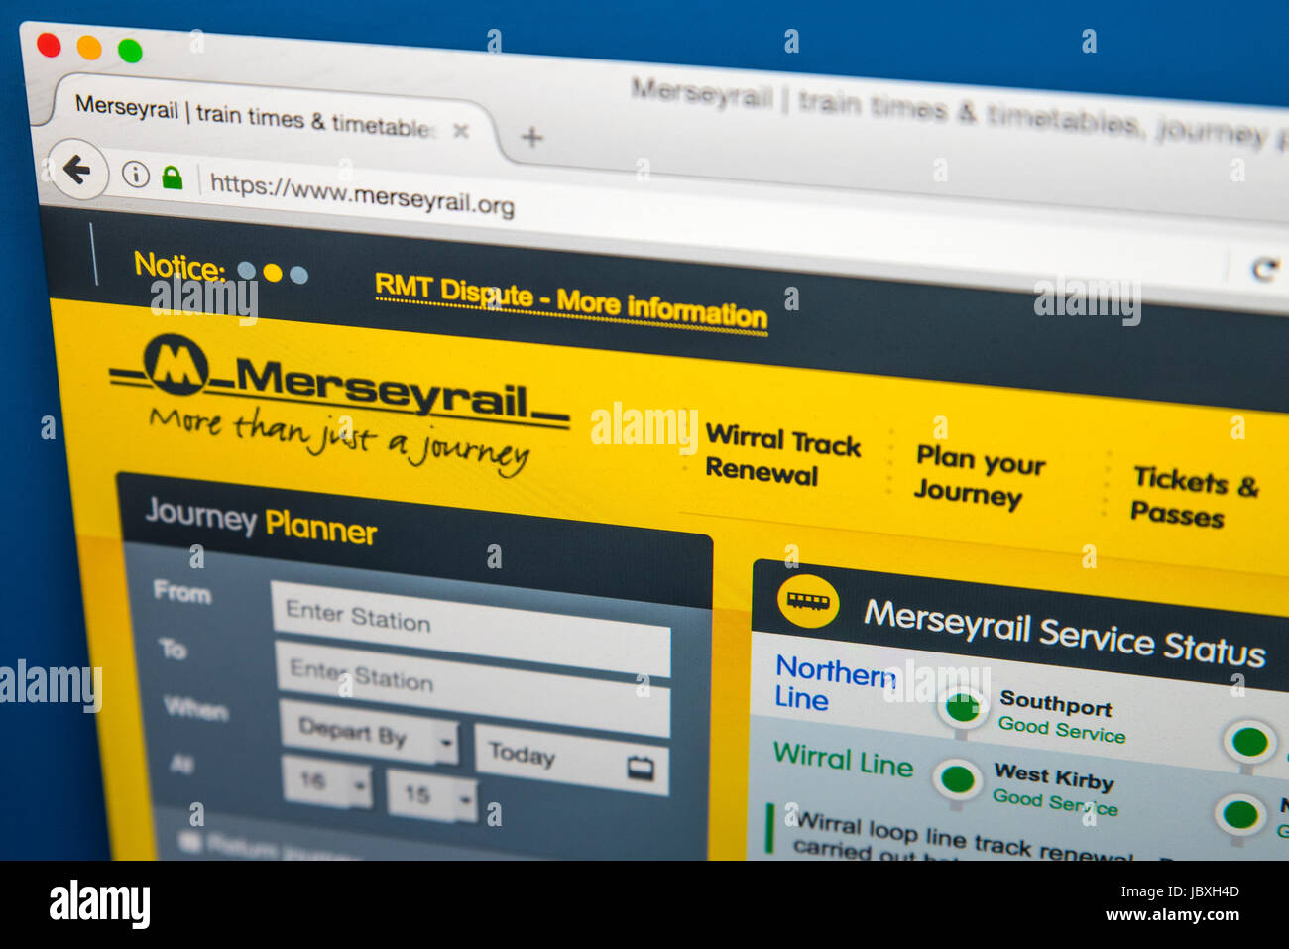Click the Southport green status indicator
1289x949 pixels.
(961, 708)
